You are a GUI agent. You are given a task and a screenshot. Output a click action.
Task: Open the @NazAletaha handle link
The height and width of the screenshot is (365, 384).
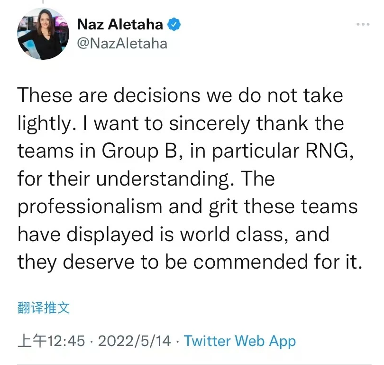(x=122, y=43)
